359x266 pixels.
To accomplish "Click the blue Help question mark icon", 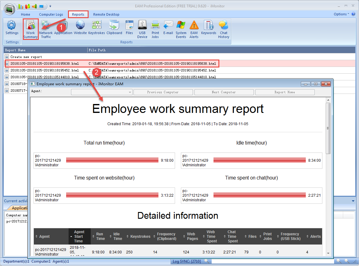I will click(353, 14).
